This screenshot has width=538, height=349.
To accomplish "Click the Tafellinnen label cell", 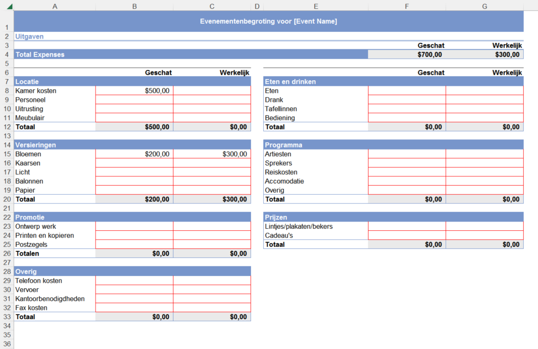I will click(316, 109).
